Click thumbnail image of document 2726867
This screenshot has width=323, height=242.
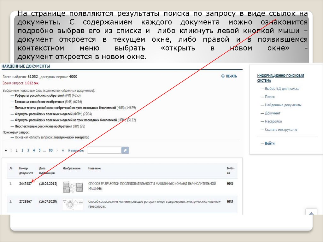[x=73, y=204]
